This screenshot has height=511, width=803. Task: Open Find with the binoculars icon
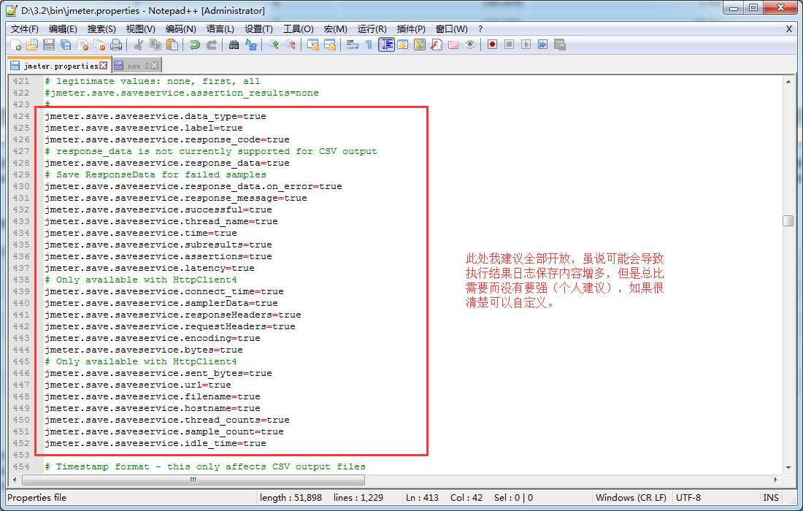click(234, 45)
